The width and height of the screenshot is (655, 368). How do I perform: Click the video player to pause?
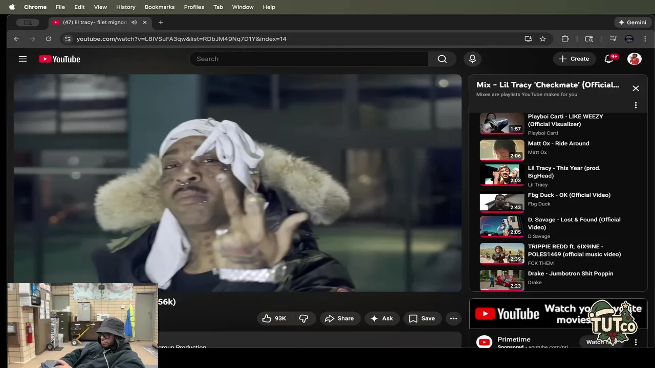pyautogui.click(x=237, y=183)
